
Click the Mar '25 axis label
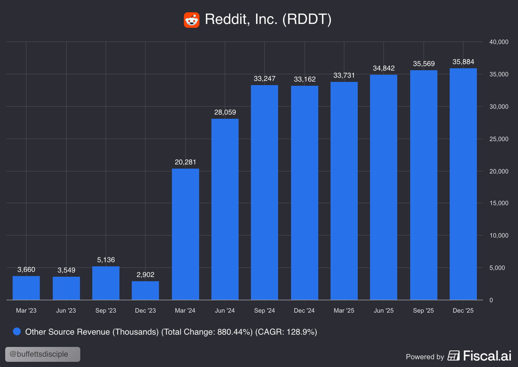tap(344, 310)
